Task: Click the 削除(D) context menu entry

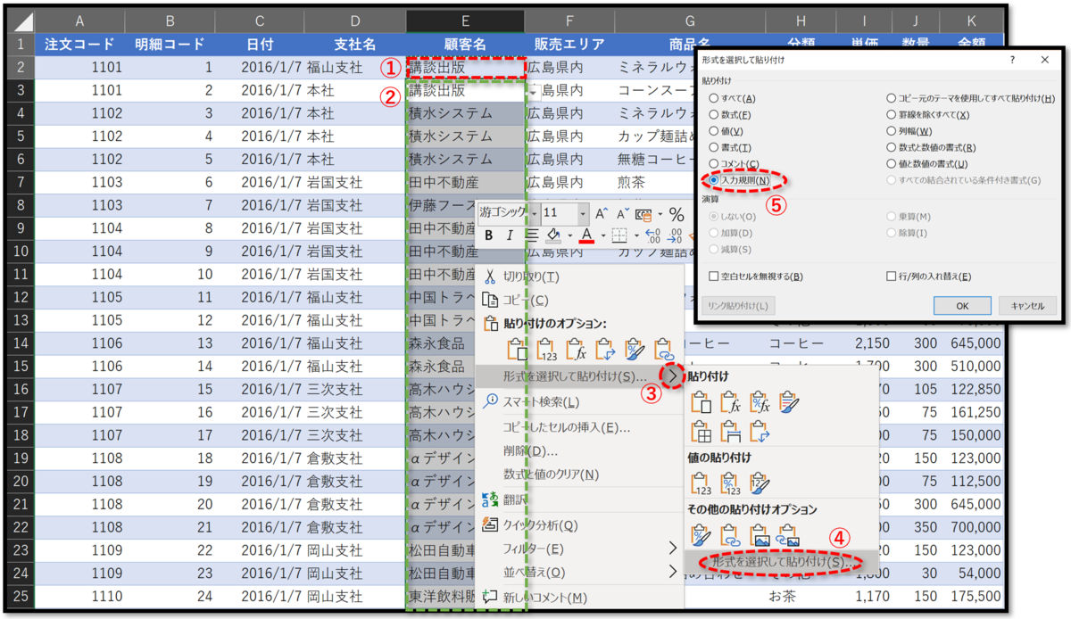Action: tap(530, 451)
